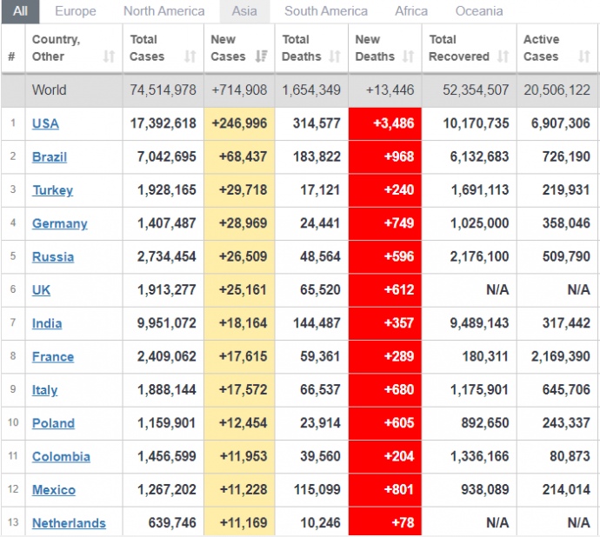Select the All regions tab
Image resolution: width=600 pixels, height=537 pixels.
tap(20, 11)
